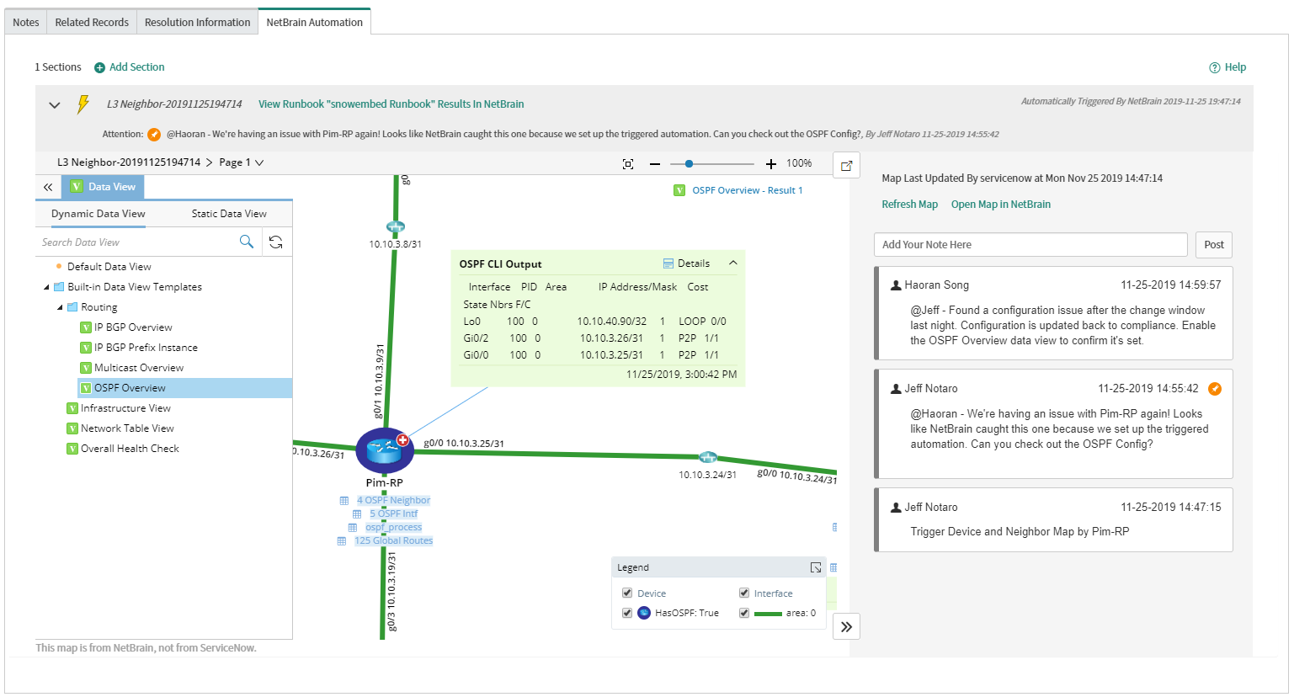Click the IP BGP Overview template icon
The image size is (1294, 697).
point(86,327)
